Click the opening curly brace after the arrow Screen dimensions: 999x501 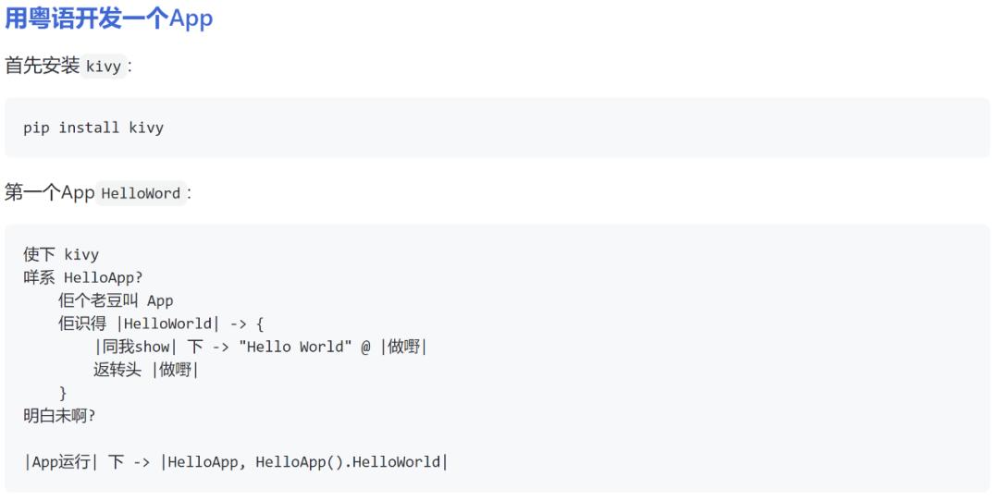(260, 324)
